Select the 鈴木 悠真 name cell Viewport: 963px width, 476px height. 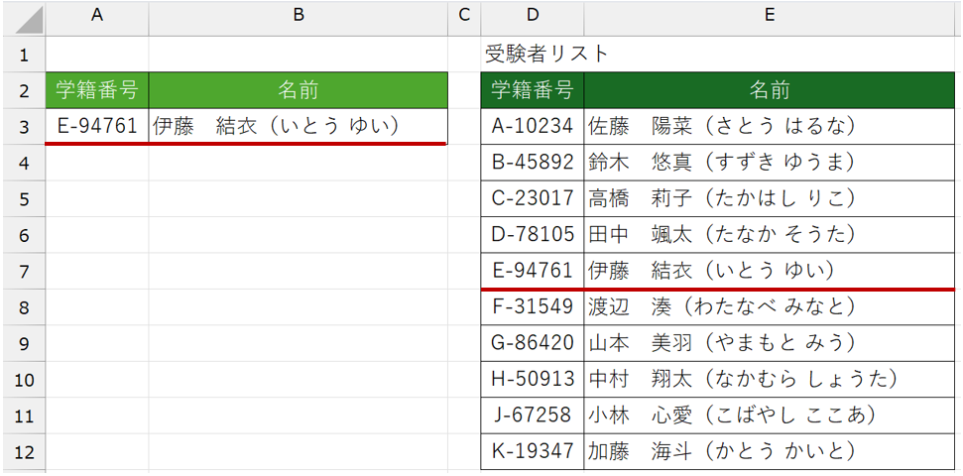point(769,163)
